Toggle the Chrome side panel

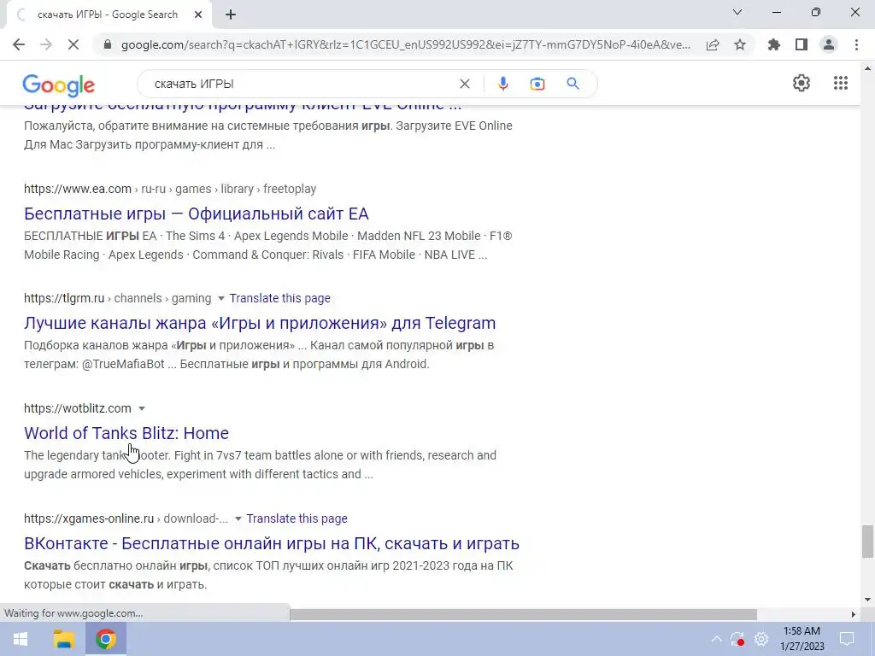pos(802,44)
